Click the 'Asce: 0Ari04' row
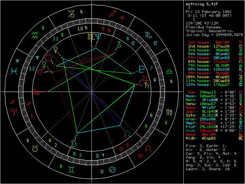245x184 pixels. (214, 135)
